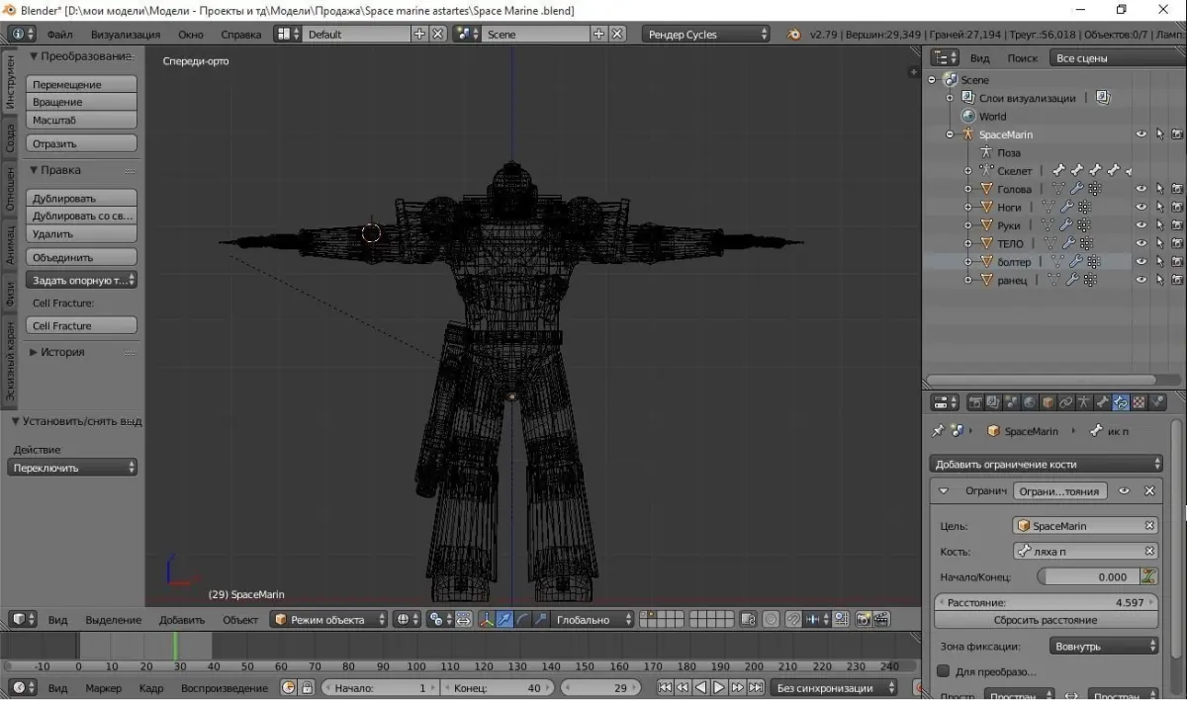This screenshot has height=701, width=1187.
Task: Select the translate manipulator arrow icon
Action: (x=504, y=619)
